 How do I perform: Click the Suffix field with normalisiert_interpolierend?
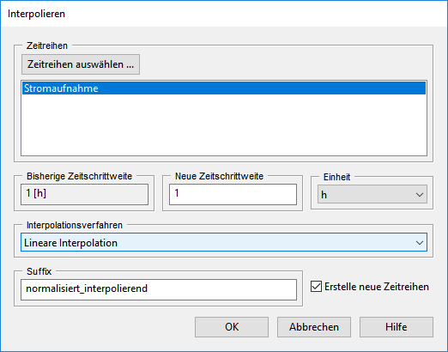pos(159,289)
